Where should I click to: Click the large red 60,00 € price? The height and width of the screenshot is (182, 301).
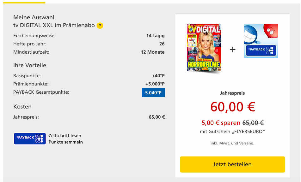(232, 107)
